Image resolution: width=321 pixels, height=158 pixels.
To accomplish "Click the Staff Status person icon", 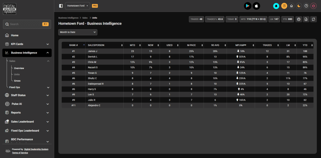I will click(x=7, y=95).
